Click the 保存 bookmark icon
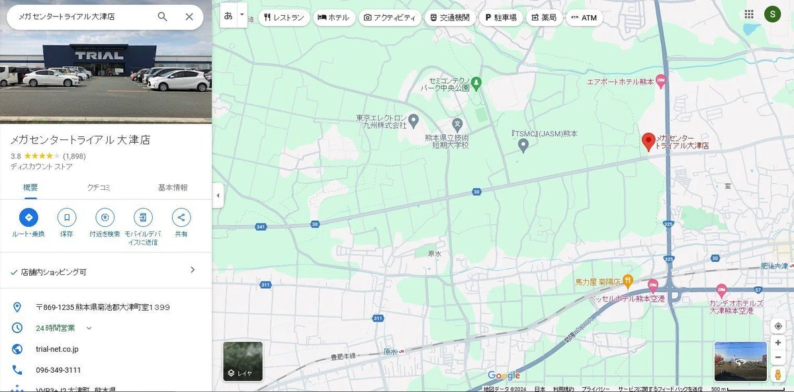 tap(67, 217)
